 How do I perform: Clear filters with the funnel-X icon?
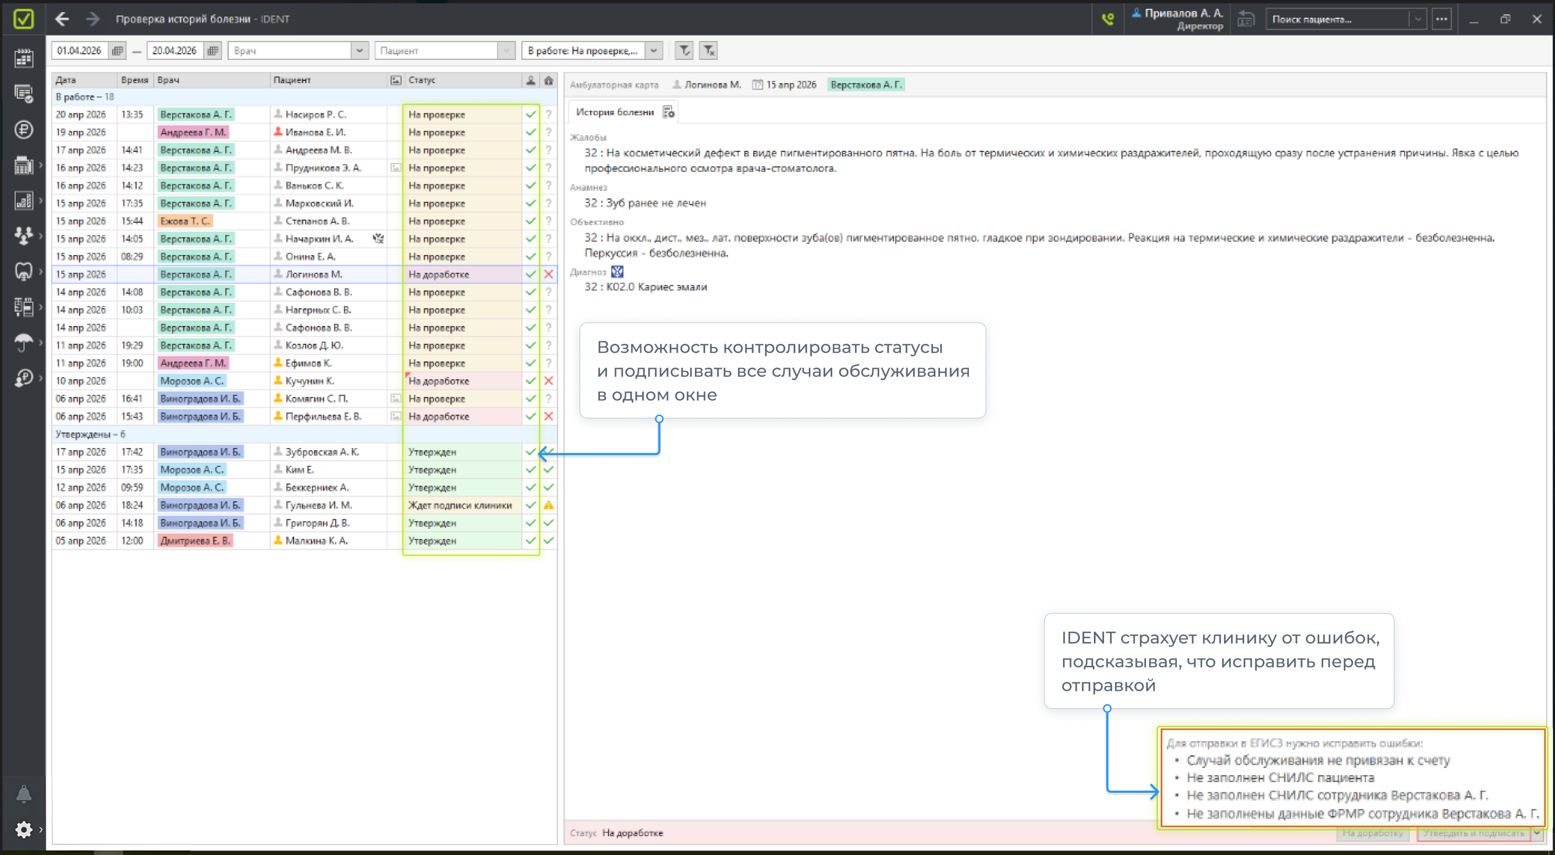(x=709, y=51)
